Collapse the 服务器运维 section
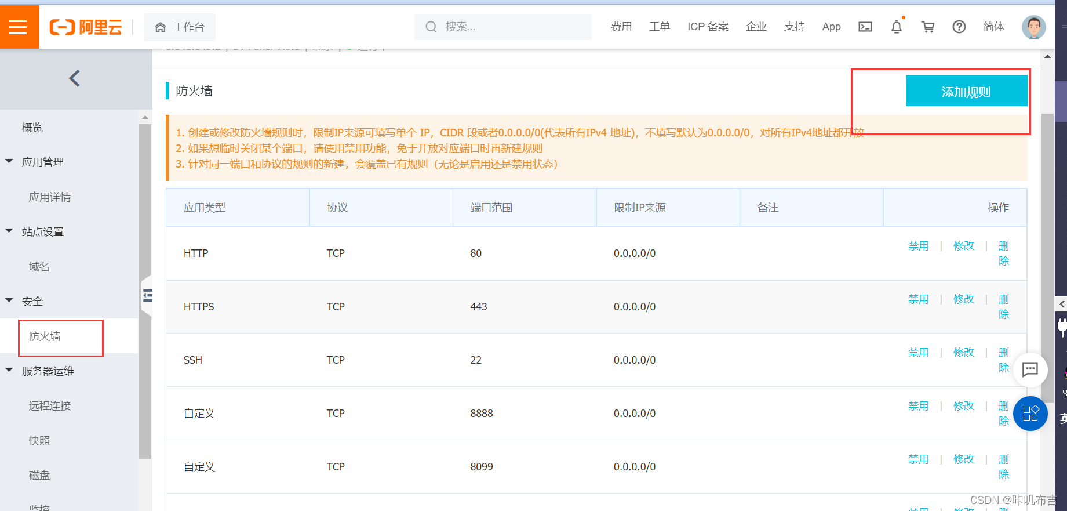 click(x=9, y=370)
